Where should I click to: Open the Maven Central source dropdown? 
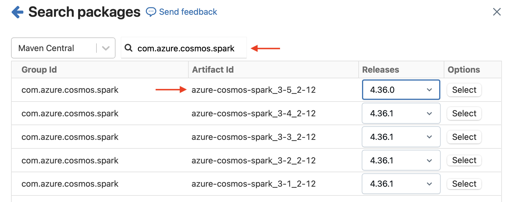pyautogui.click(x=63, y=48)
